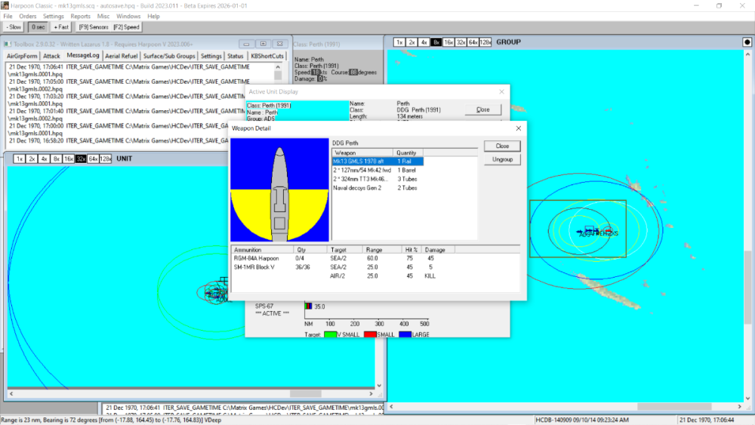
Task: Switch to the Status tab
Action: pyautogui.click(x=236, y=57)
